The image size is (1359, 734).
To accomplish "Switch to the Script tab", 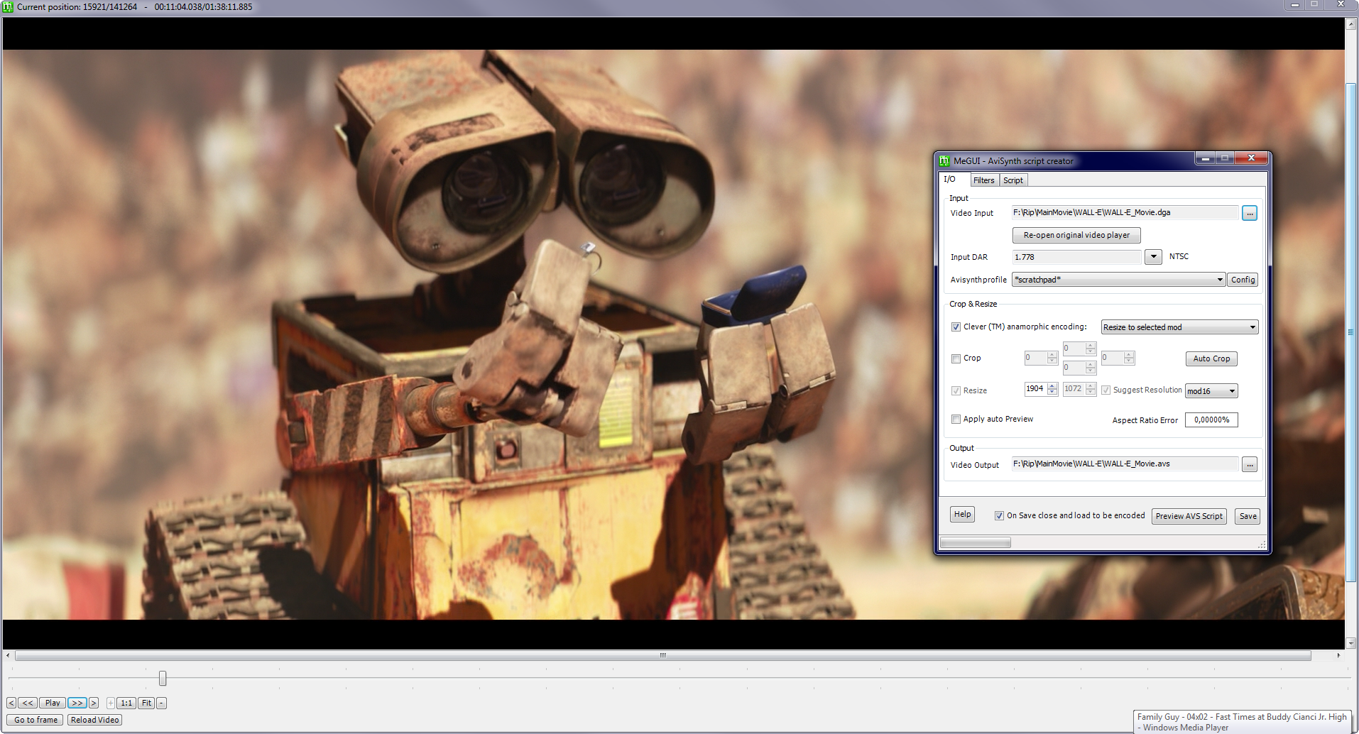I will (x=1013, y=180).
